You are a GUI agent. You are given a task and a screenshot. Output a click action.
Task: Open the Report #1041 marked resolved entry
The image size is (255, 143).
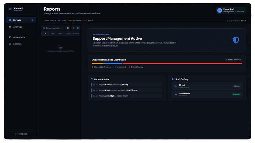tap(126, 90)
